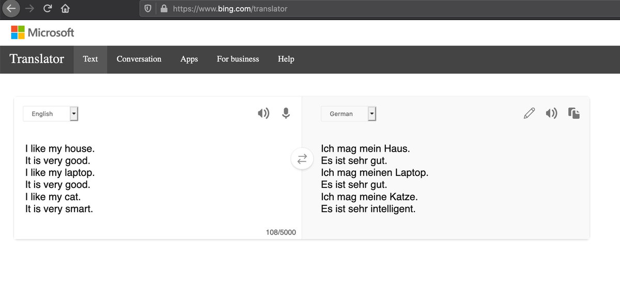
Task: Copy the German translation to clipboard
Action: (x=574, y=114)
